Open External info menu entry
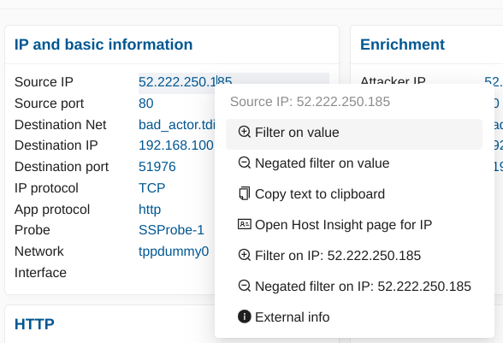503x343 pixels. (x=354, y=317)
